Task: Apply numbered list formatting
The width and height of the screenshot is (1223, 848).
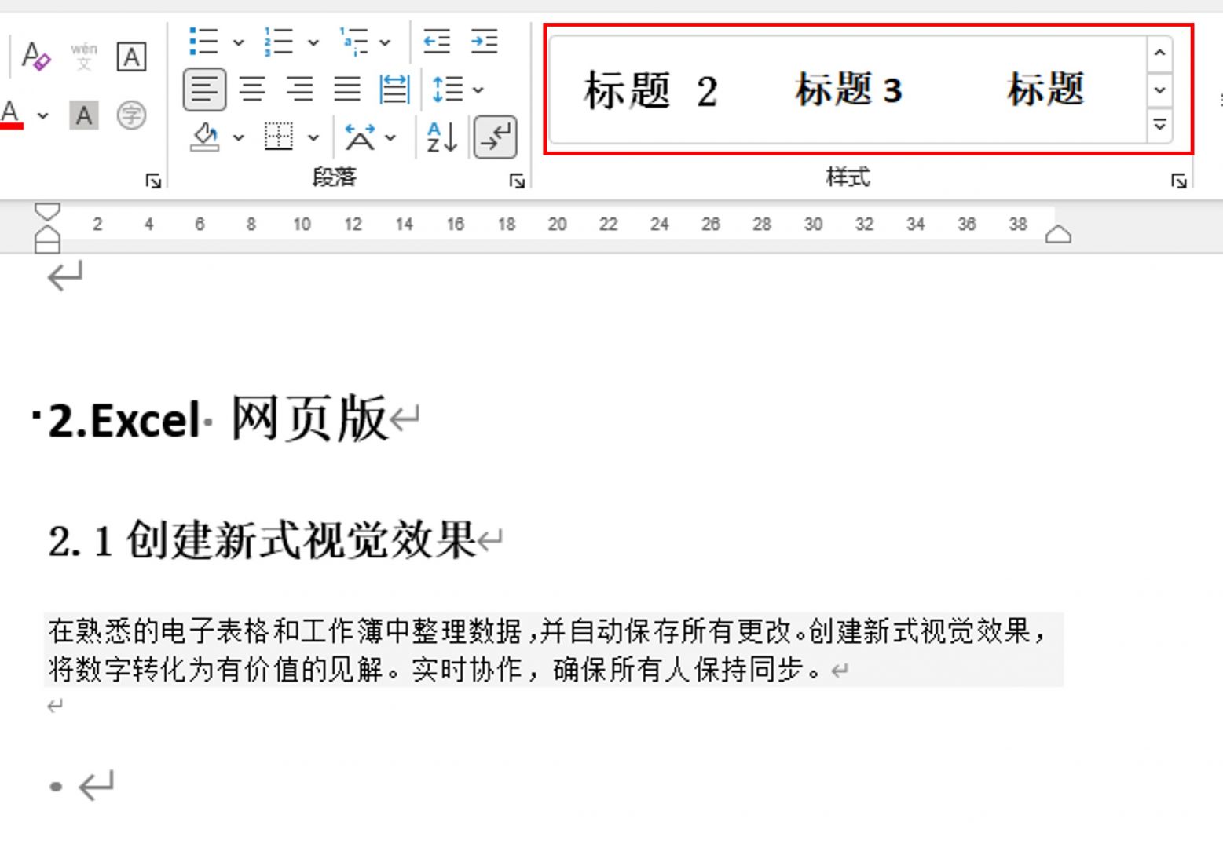Action: click(x=278, y=42)
